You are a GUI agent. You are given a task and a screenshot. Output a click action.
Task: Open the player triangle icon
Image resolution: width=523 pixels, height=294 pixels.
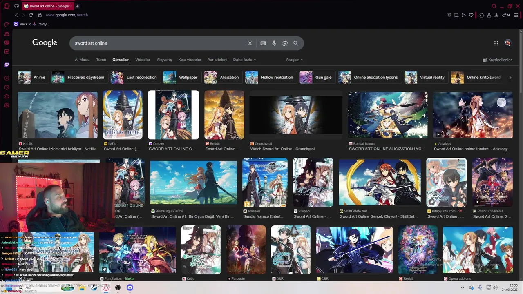(464, 15)
